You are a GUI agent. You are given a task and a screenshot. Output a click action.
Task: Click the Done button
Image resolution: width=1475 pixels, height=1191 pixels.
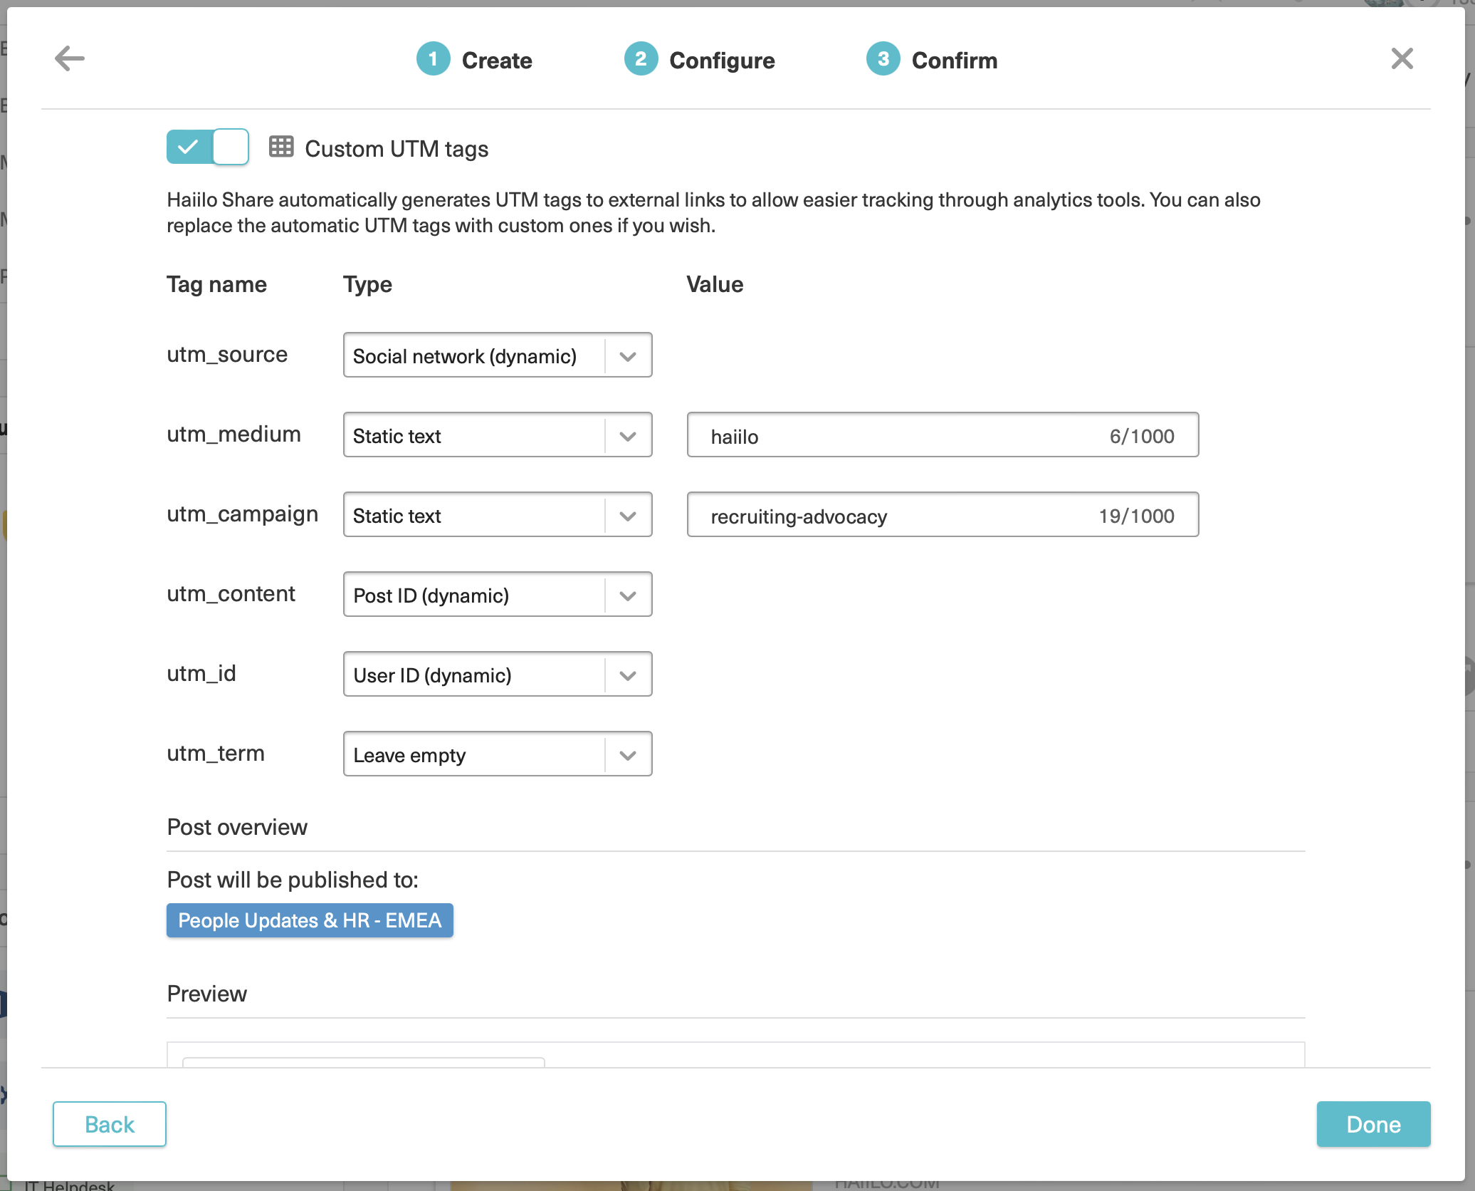point(1372,1124)
